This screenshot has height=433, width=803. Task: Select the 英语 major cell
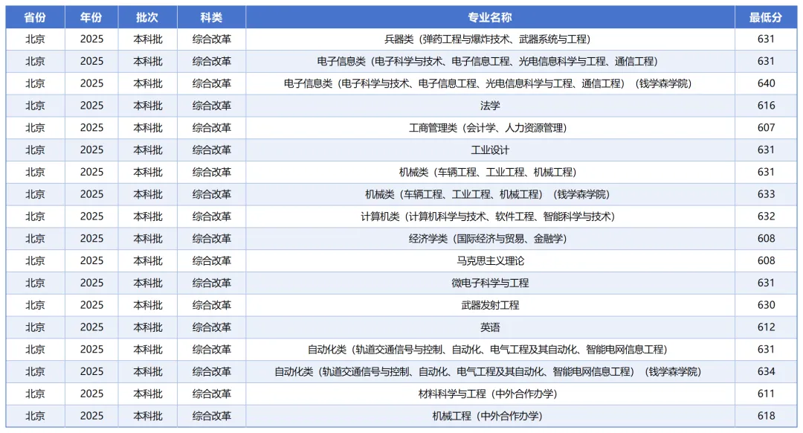490,327
